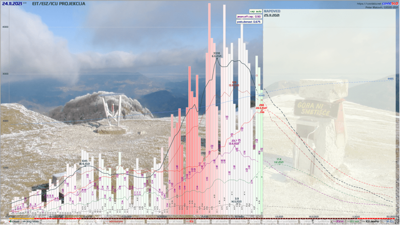Image resolution: width=400 pixels, height=225 pixels.
Task: Click the 'cep: auto' parameter box
Action: pos(255,12)
